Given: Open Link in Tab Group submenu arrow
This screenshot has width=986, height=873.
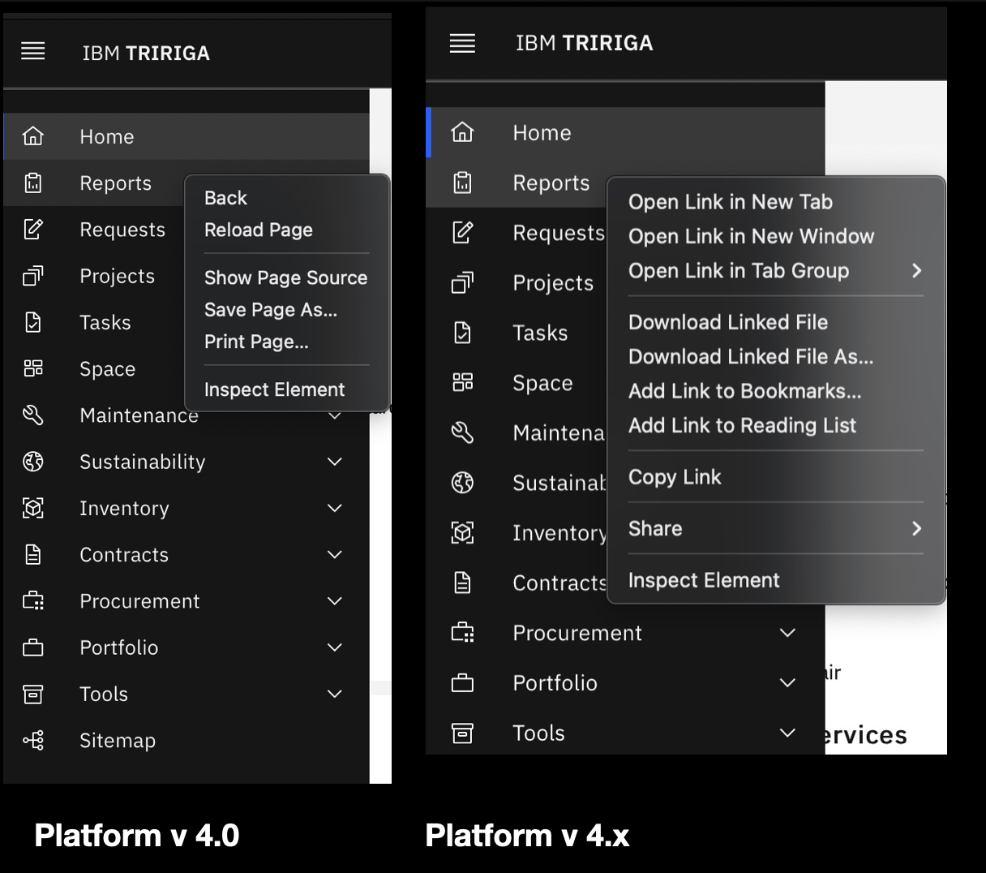Looking at the screenshot, I should point(916,270).
